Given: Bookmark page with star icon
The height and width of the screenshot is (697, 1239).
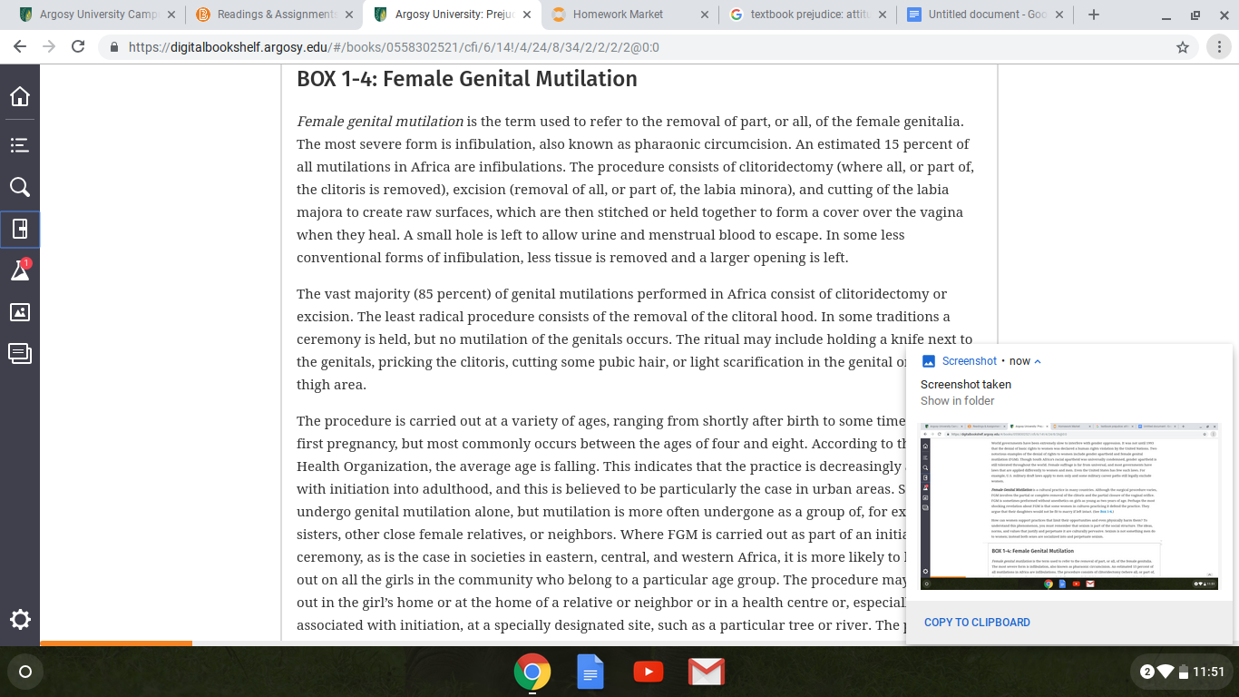Looking at the screenshot, I should click(x=1183, y=47).
